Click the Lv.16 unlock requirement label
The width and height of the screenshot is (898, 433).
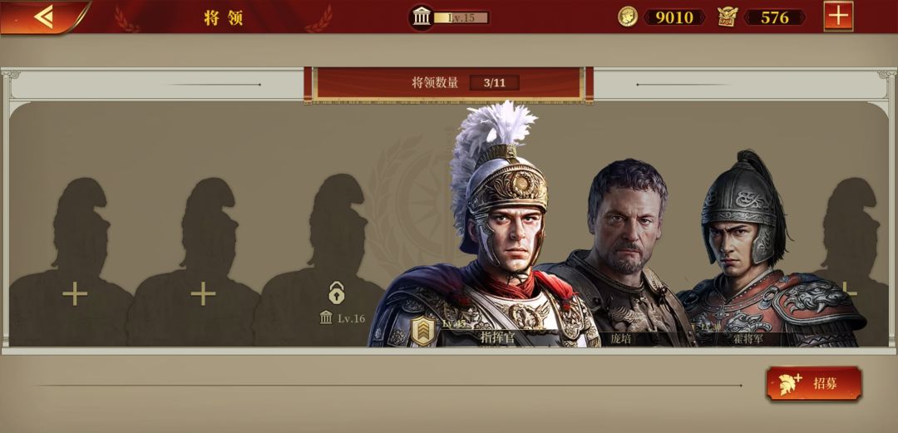pos(343,317)
